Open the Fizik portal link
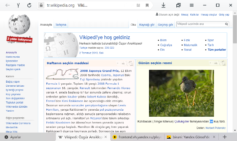 click(187, 40)
